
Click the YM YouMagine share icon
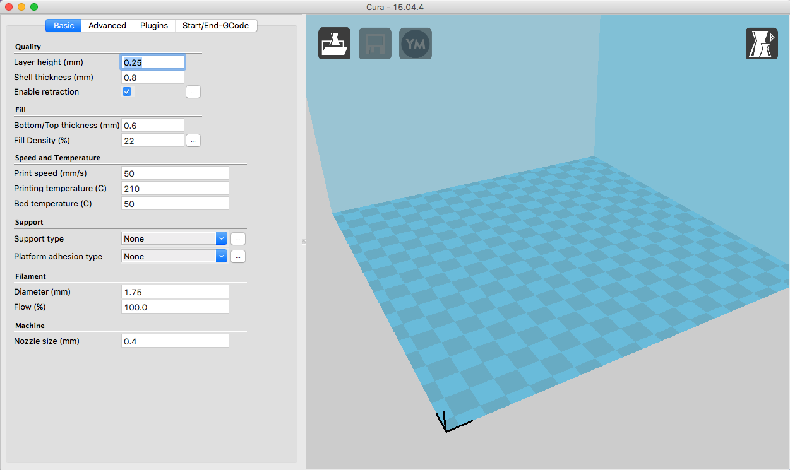(x=415, y=44)
